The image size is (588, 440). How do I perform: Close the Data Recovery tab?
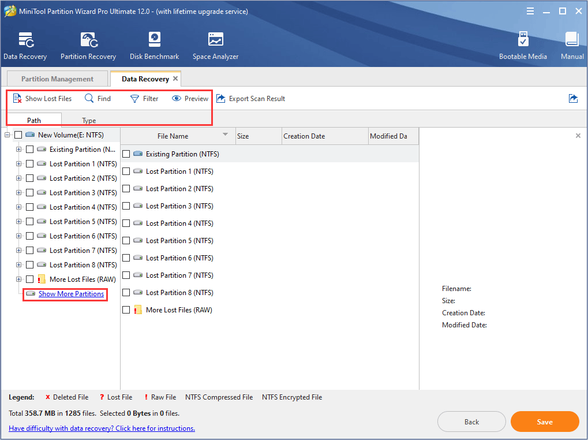[175, 79]
